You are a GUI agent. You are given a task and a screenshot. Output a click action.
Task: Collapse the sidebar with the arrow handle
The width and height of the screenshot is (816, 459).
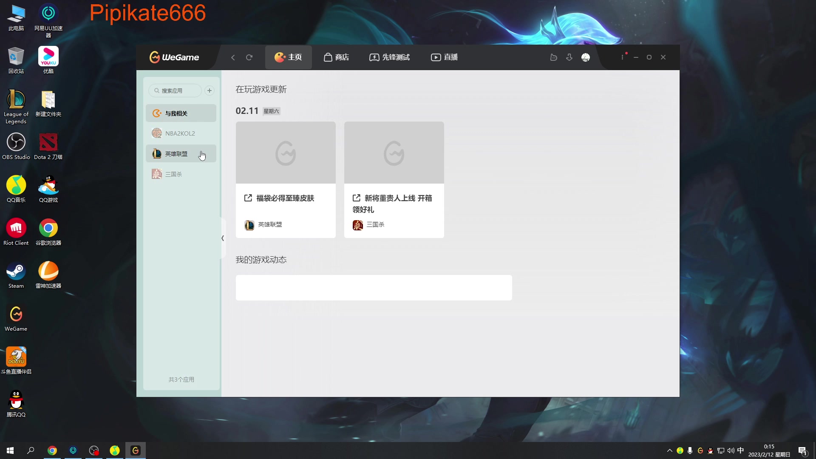pos(222,238)
